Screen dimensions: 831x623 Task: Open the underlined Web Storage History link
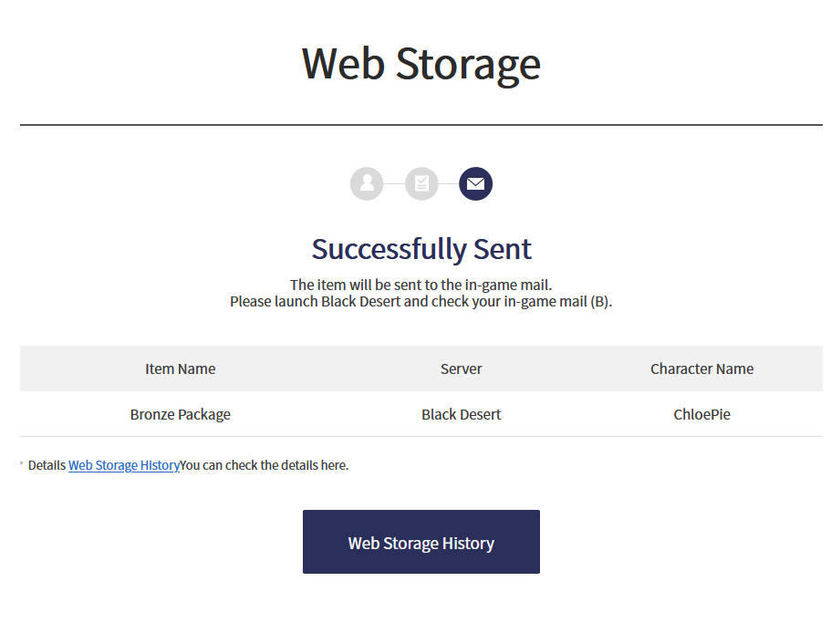point(124,465)
